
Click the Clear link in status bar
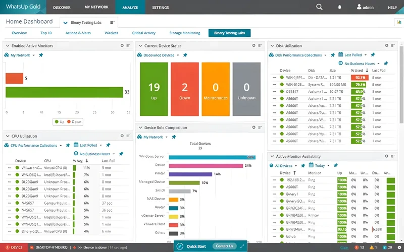(x=344, y=247)
